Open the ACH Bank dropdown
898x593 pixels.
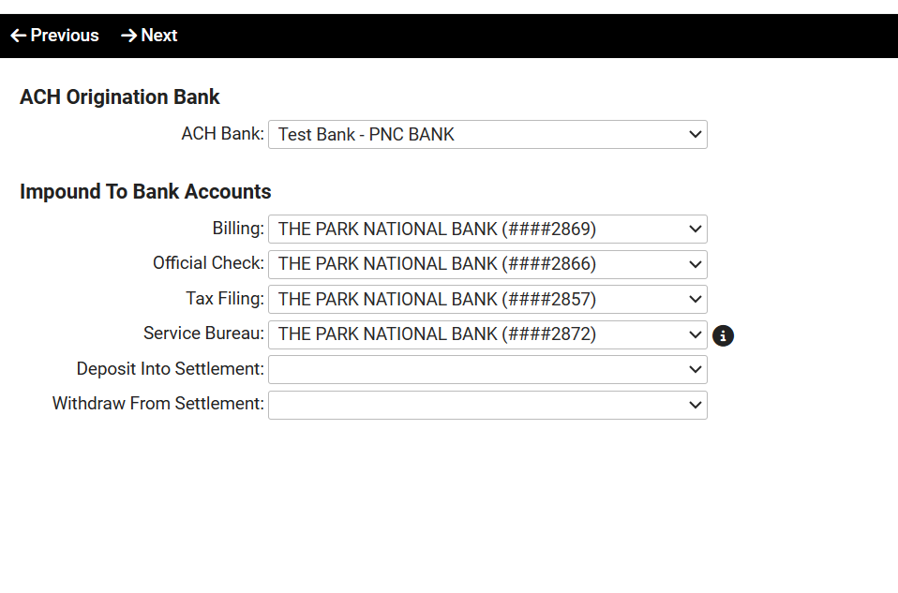pyautogui.click(x=487, y=135)
